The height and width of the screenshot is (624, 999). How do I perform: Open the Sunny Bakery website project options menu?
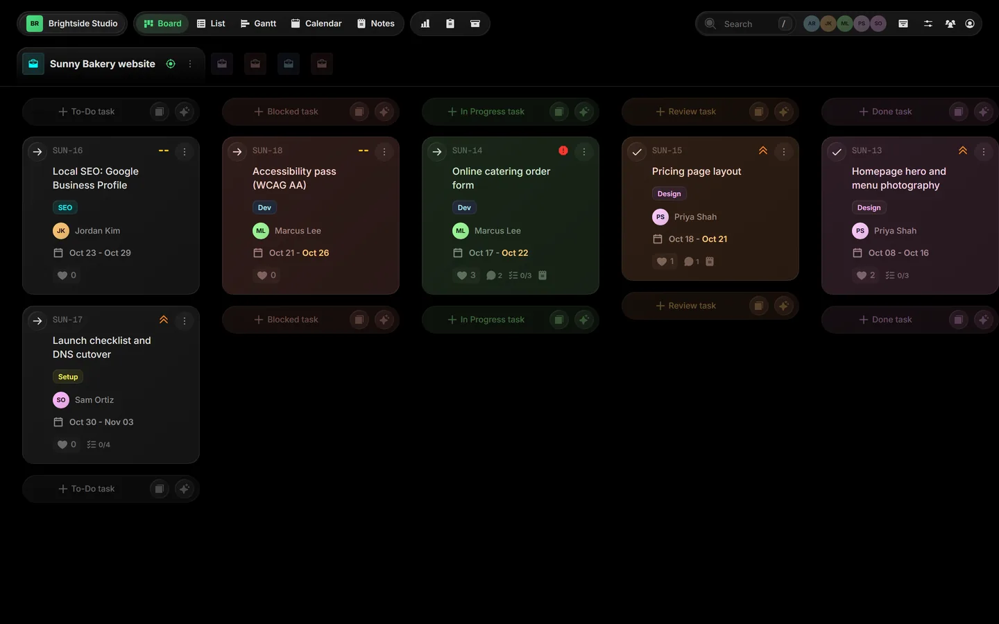click(190, 64)
